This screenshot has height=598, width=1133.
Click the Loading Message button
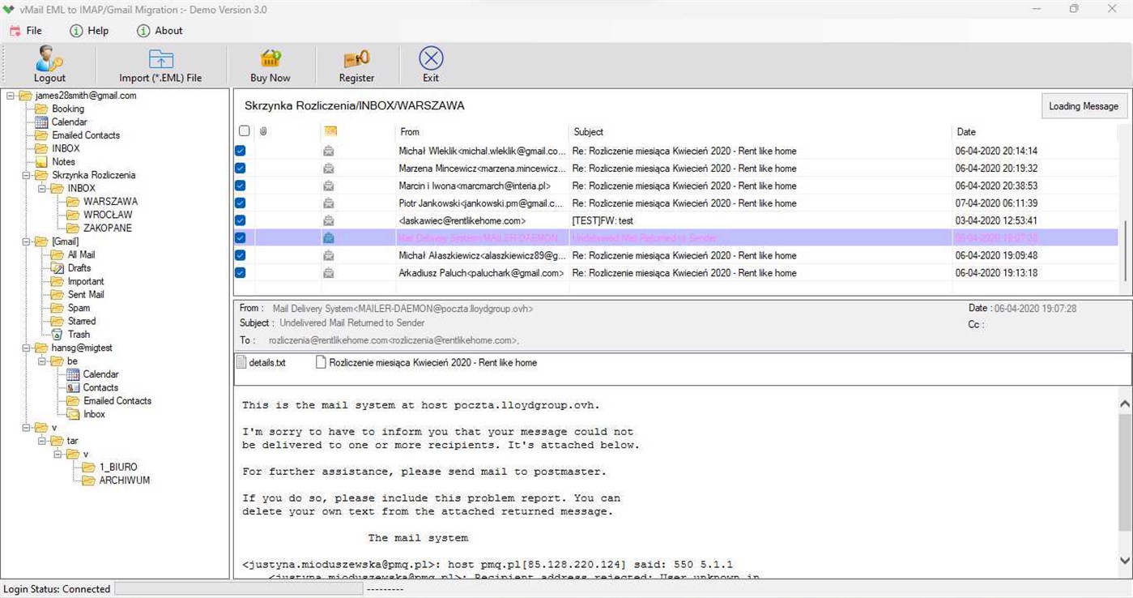coord(1083,105)
